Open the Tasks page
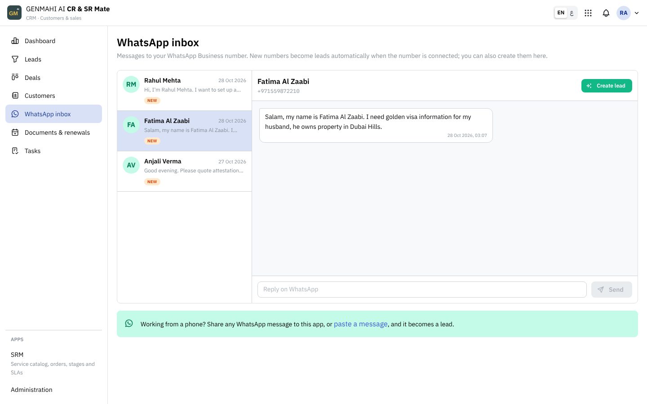 click(x=53, y=151)
